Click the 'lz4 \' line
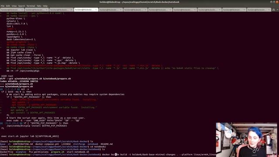 point(10,26)
